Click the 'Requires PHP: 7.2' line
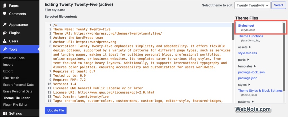Image resolution: width=288 pixels, height=117 pixels. [69, 80]
